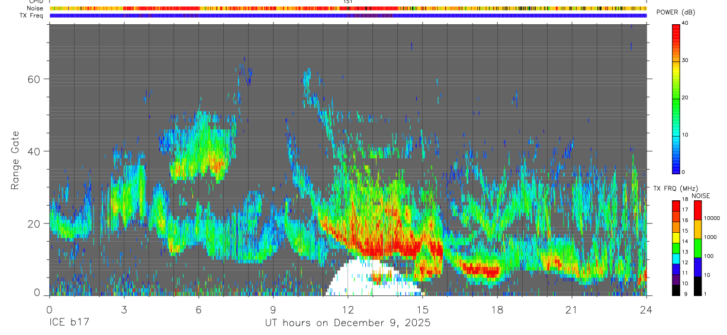Select the 18 label in the TX FRQ legend
The width and height of the screenshot is (727, 335).
coord(686,199)
